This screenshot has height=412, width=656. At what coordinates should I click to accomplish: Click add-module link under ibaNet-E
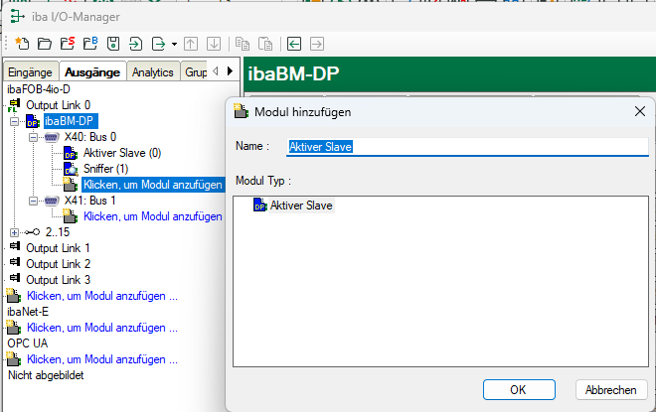tap(102, 328)
